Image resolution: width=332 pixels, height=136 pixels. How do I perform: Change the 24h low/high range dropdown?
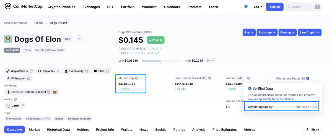[x=210, y=61]
